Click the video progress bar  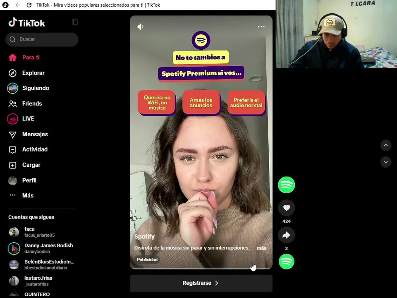[201, 268]
